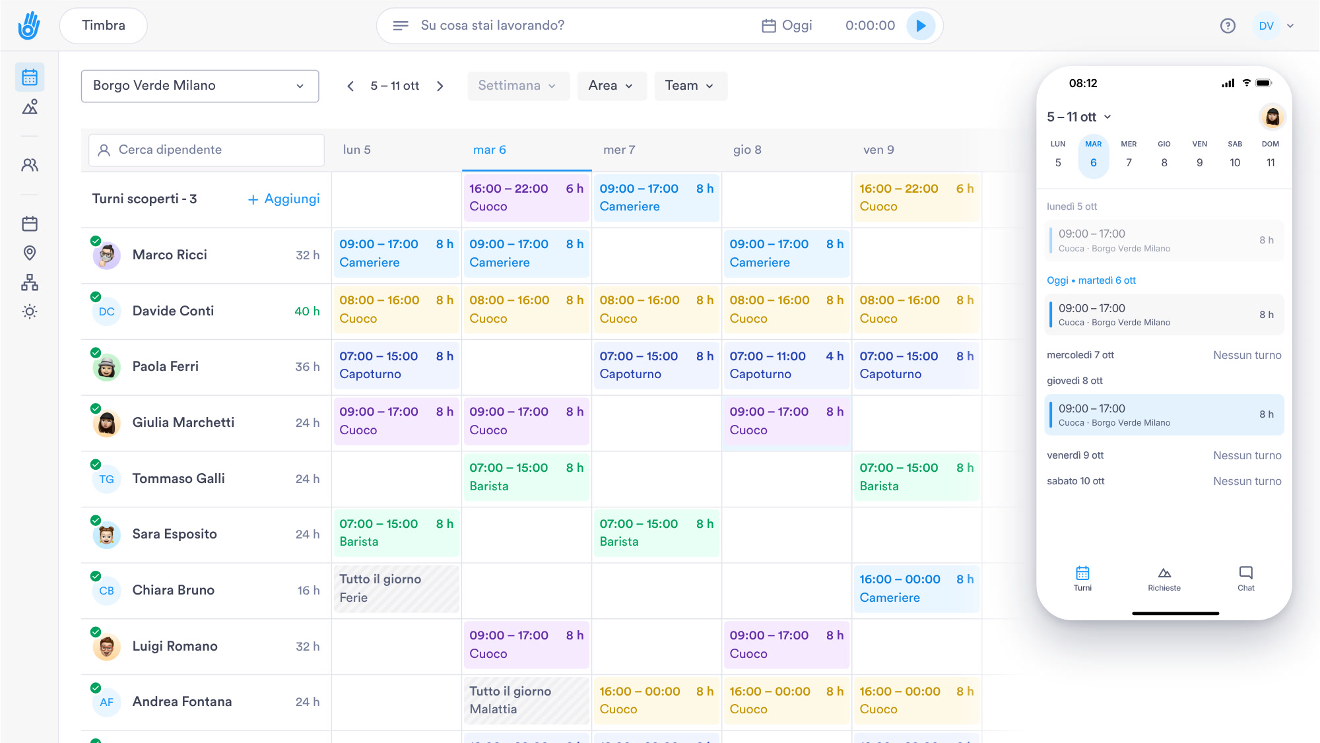1320x743 pixels.
Task: Focus the Cerca dipendente search field
Action: click(207, 150)
